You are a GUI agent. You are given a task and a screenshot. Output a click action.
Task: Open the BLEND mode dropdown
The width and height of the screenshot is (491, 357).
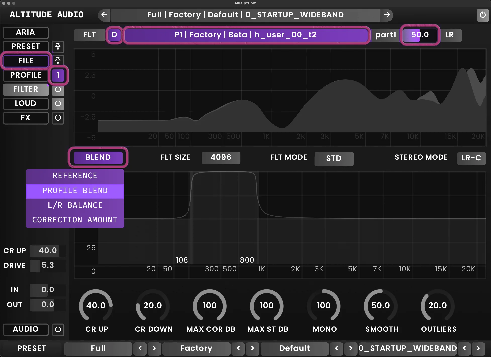[x=98, y=157]
